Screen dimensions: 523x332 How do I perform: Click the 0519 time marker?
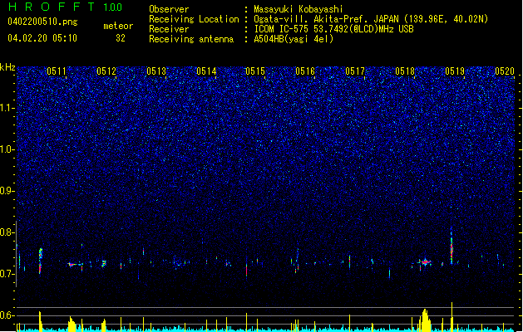[455, 71]
